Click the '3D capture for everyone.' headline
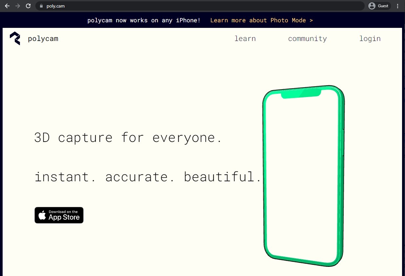 [x=128, y=137]
